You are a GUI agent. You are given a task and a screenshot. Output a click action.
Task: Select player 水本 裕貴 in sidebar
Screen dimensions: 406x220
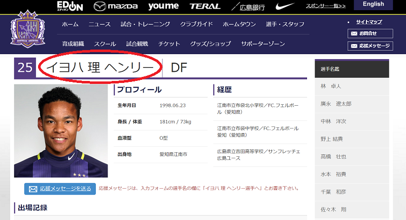(352, 174)
